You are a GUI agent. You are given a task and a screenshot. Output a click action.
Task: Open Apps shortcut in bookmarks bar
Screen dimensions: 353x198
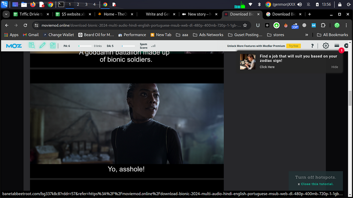(x=11, y=35)
